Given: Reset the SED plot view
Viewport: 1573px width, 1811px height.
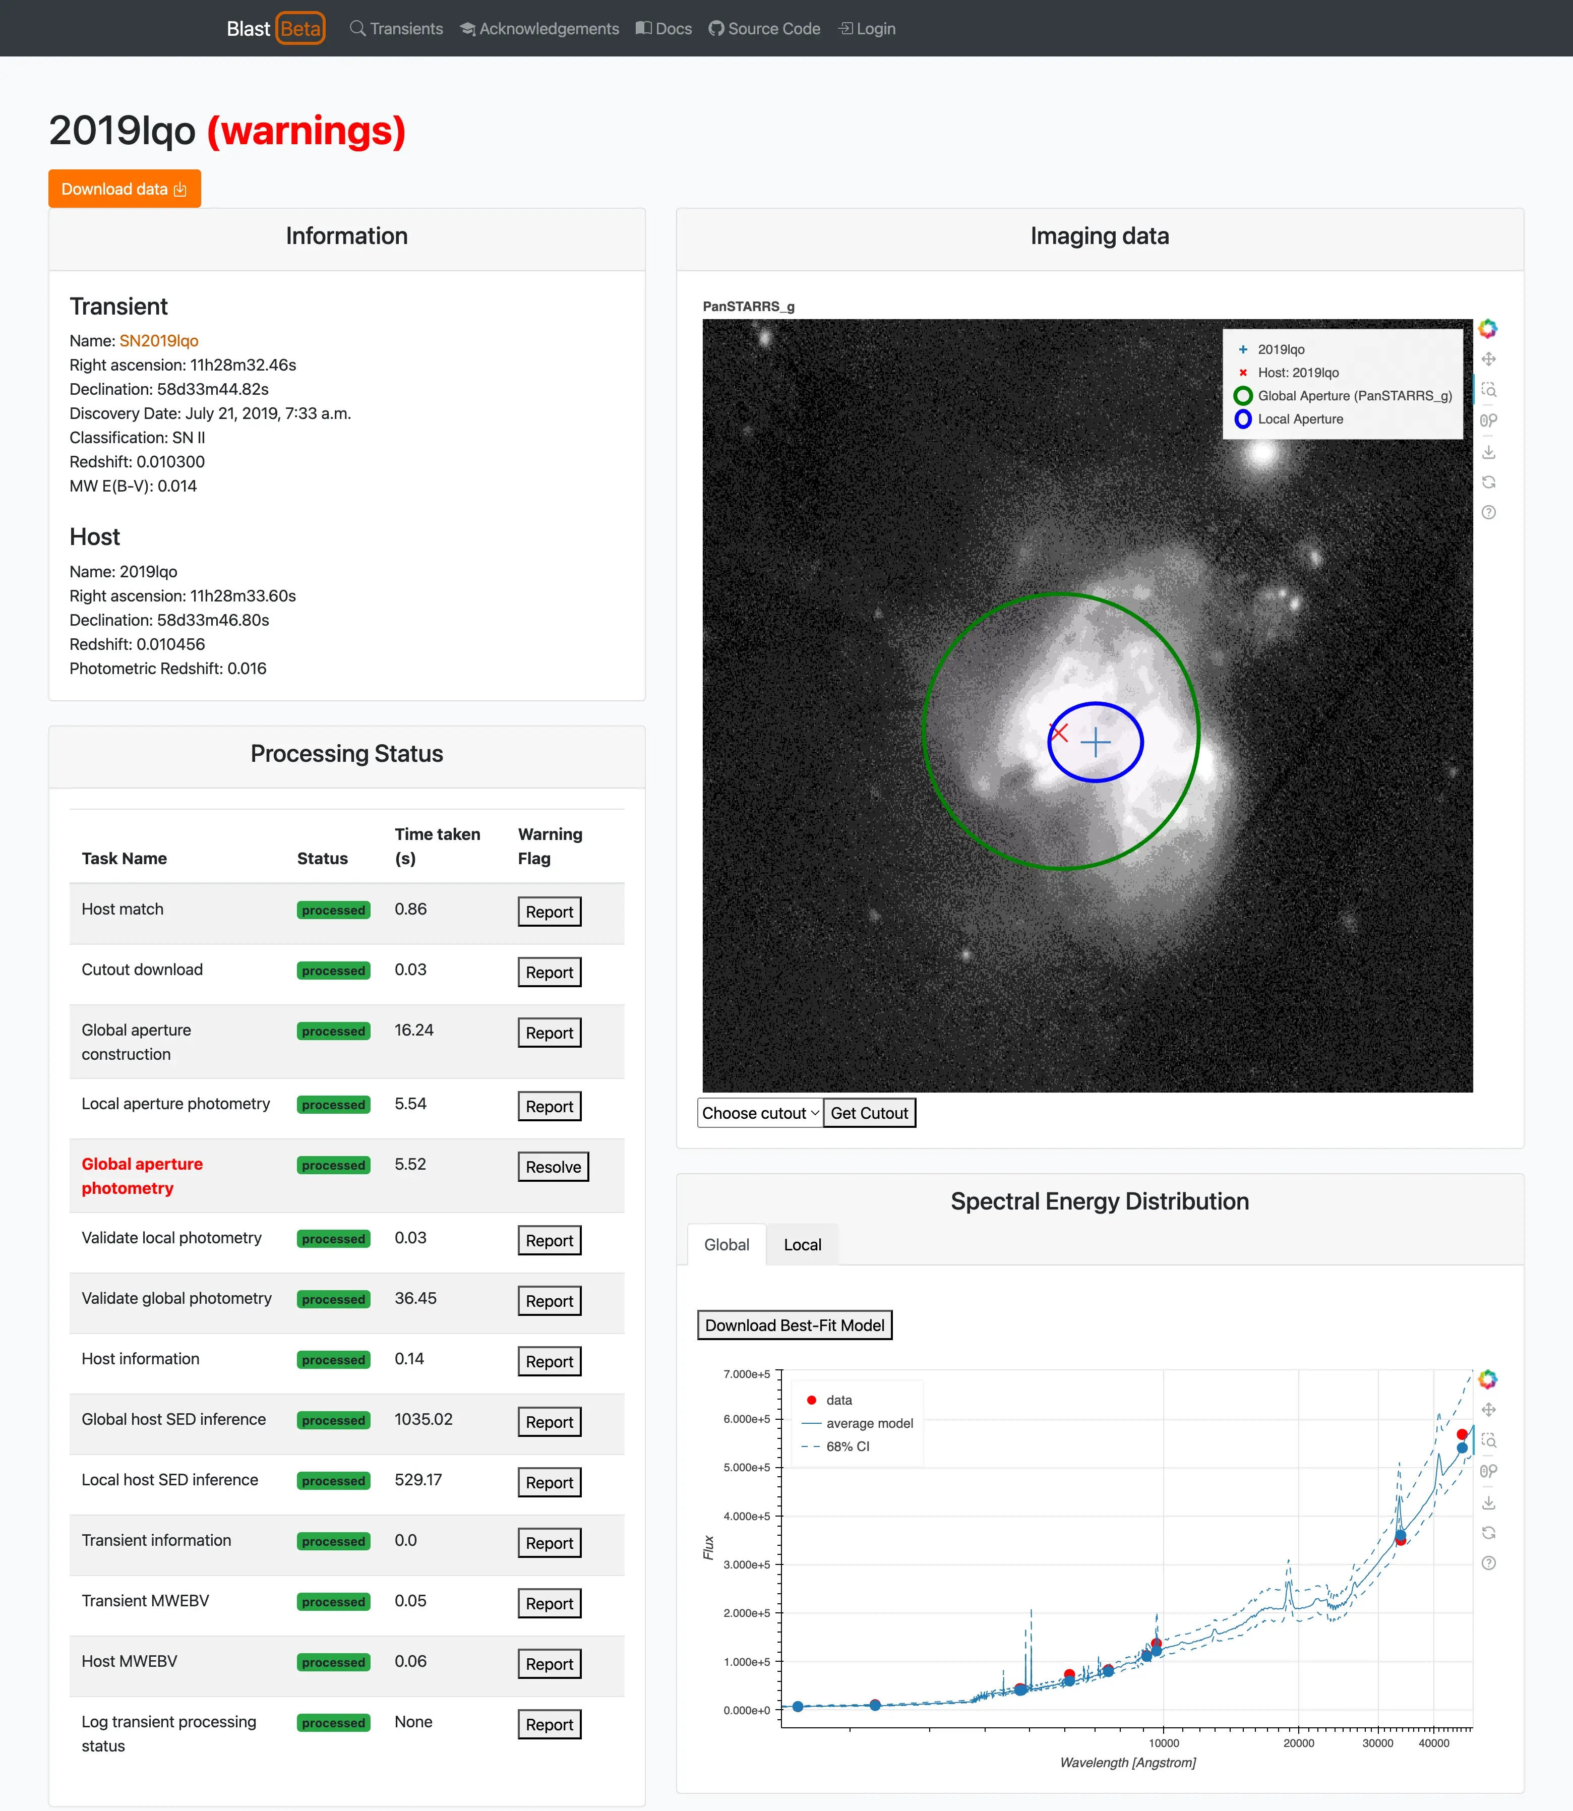Looking at the screenshot, I should [x=1489, y=1533].
